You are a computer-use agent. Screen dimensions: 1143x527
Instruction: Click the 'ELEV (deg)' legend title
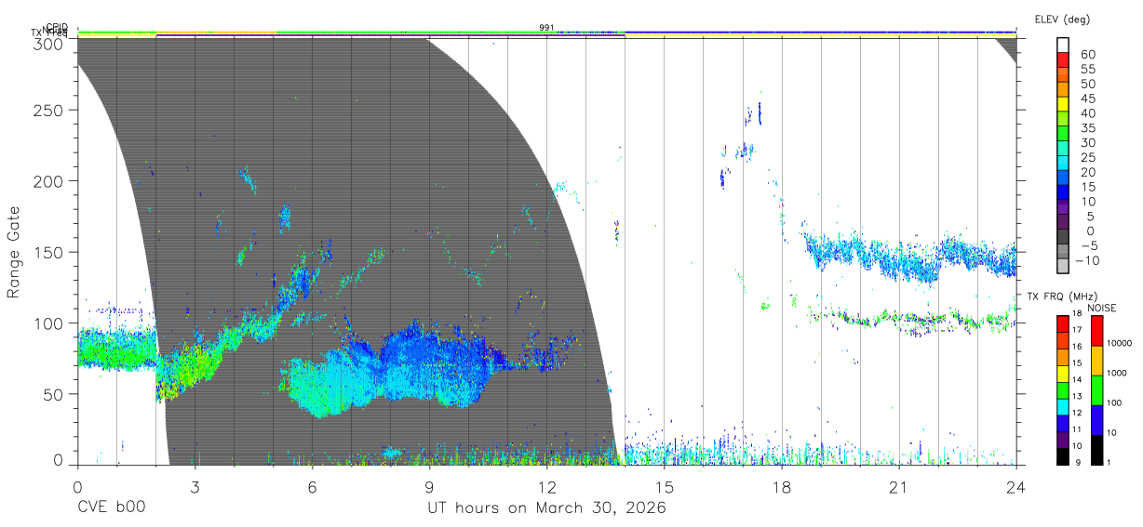click(x=1062, y=19)
